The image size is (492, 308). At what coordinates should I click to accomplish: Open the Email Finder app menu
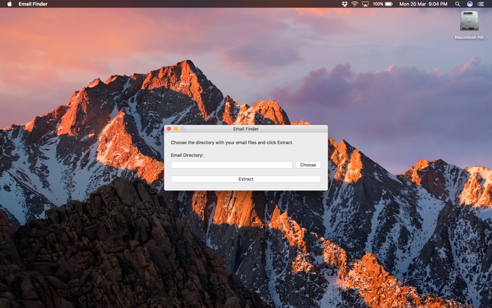(x=33, y=4)
